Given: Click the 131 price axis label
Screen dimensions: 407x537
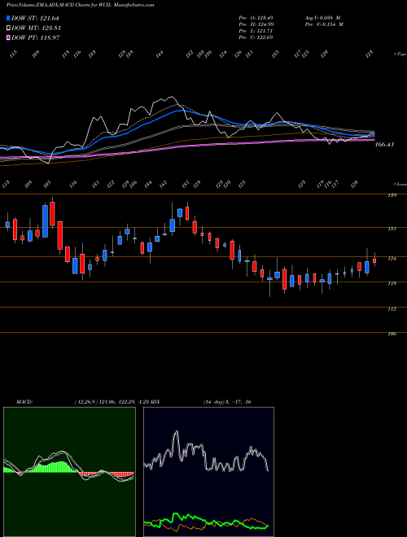Looking at the screenshot, I should coord(392,229).
